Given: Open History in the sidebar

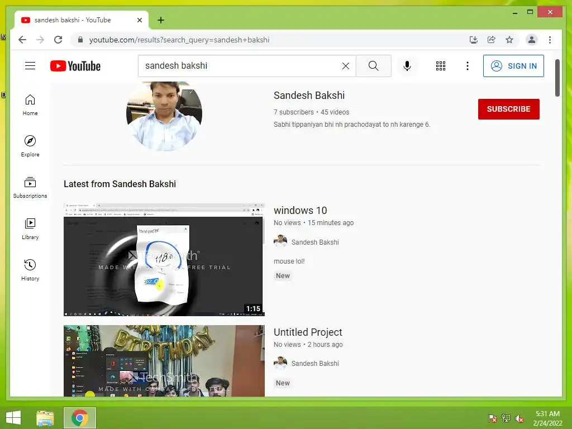Looking at the screenshot, I should [30, 270].
